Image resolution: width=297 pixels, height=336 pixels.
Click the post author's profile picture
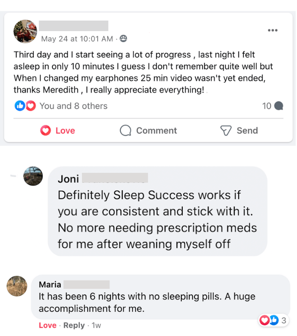(25, 31)
